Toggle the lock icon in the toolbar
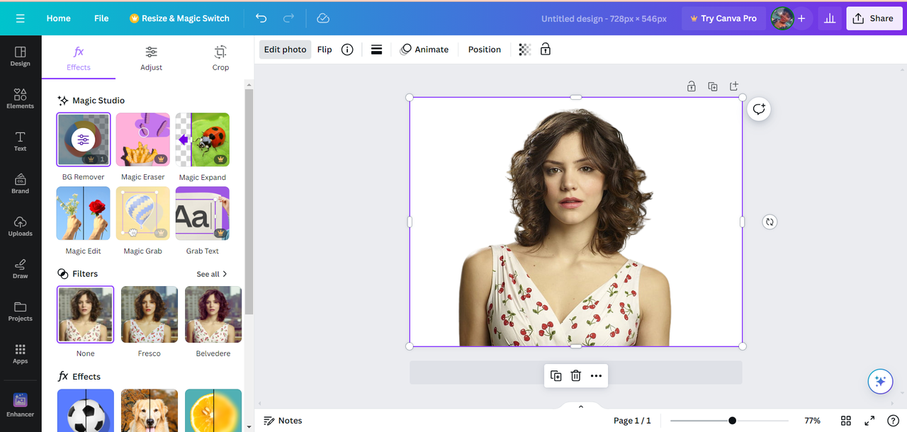907x432 pixels. (545, 50)
